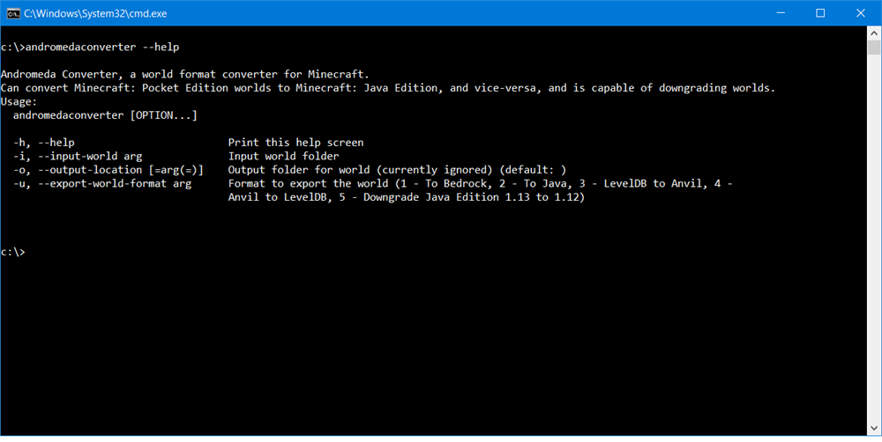Click the 'Usage:' line
Image resolution: width=882 pixels, height=442 pixels.
19,102
